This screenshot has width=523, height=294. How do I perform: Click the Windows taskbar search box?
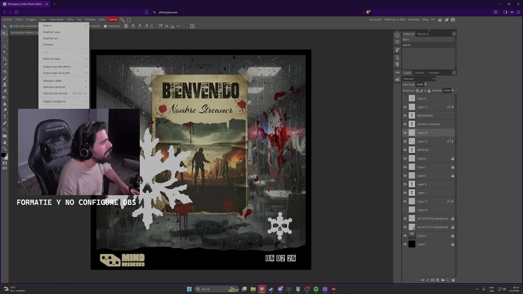point(216,289)
